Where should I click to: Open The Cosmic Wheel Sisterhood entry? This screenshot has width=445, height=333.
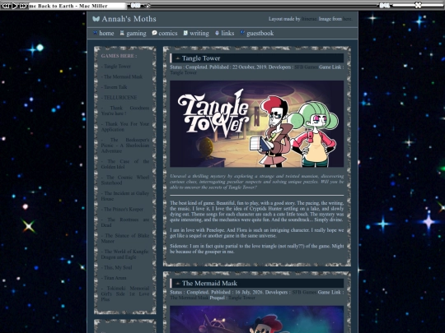(x=125, y=180)
